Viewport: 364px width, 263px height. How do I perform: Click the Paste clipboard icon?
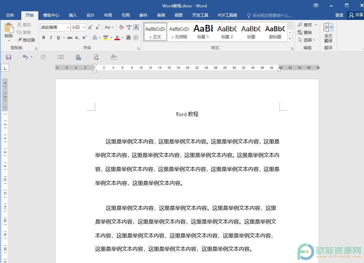coord(9,28)
